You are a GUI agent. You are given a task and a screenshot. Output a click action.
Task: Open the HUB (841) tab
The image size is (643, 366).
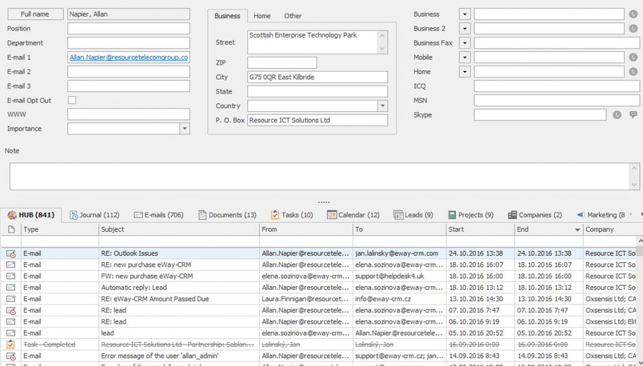[31, 215]
